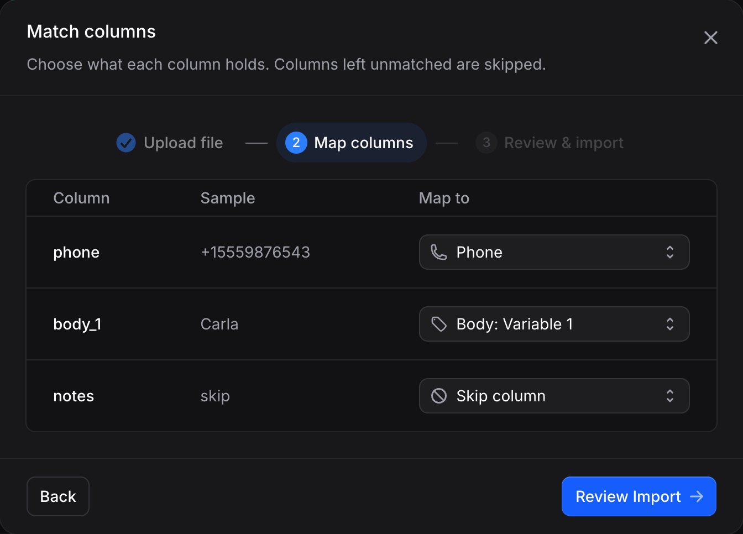The height and width of the screenshot is (534, 743).
Task: Click the notes column name
Action: coord(74,396)
